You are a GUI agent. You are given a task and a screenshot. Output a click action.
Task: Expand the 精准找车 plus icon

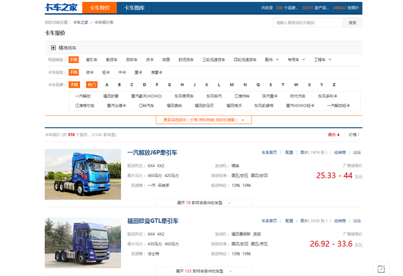point(53,48)
